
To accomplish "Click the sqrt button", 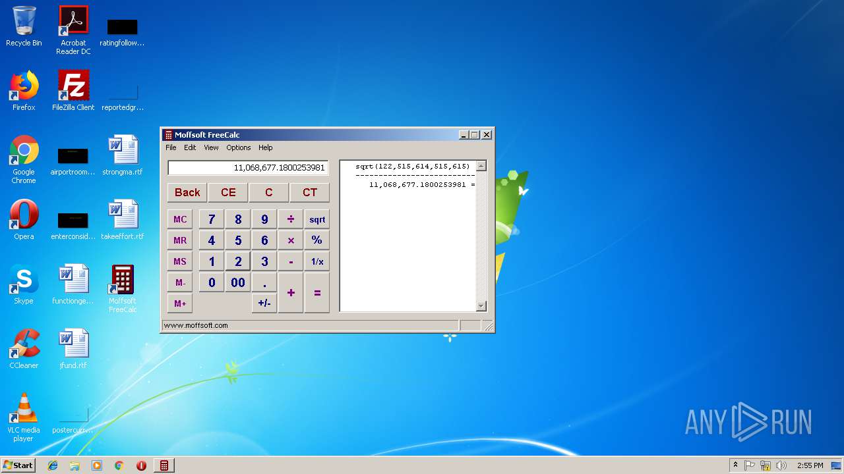I will point(317,219).
